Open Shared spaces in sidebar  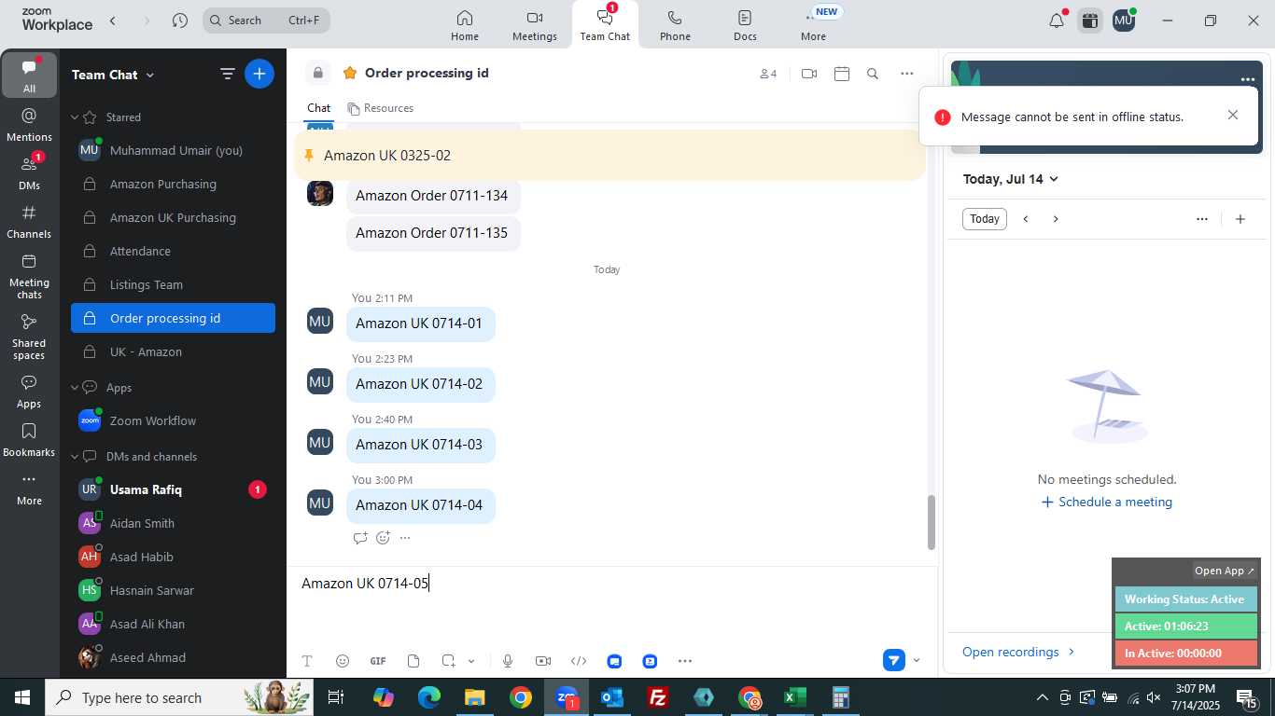29,337
